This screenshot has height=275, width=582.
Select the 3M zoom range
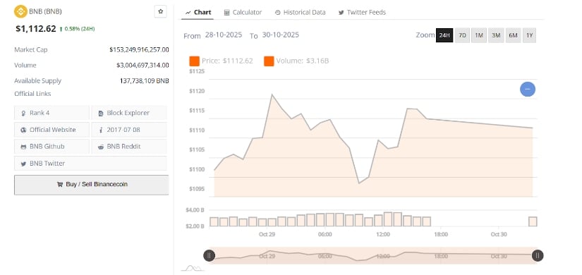click(x=496, y=35)
